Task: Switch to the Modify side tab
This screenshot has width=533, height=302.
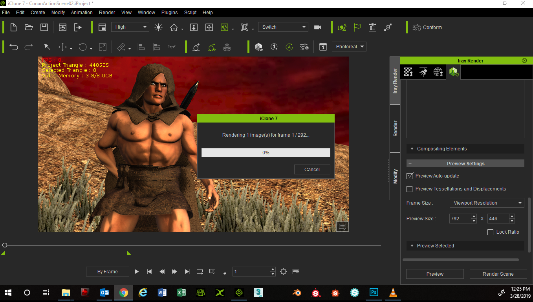Action: point(395,176)
